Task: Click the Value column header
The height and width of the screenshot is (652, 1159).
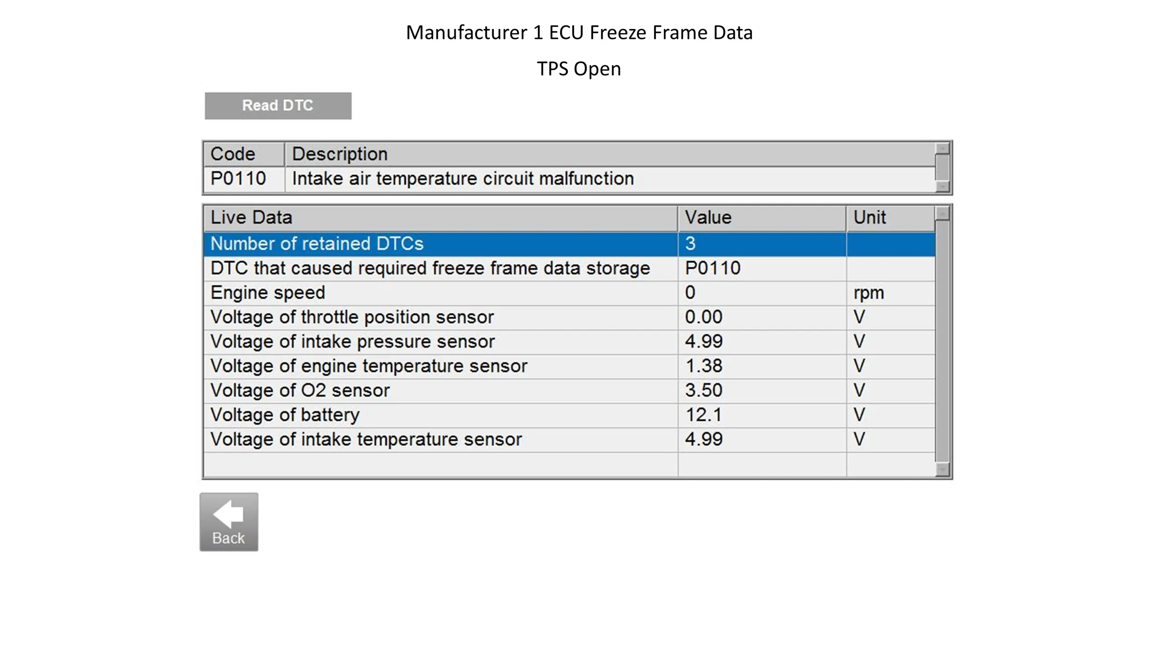Action: 762,218
